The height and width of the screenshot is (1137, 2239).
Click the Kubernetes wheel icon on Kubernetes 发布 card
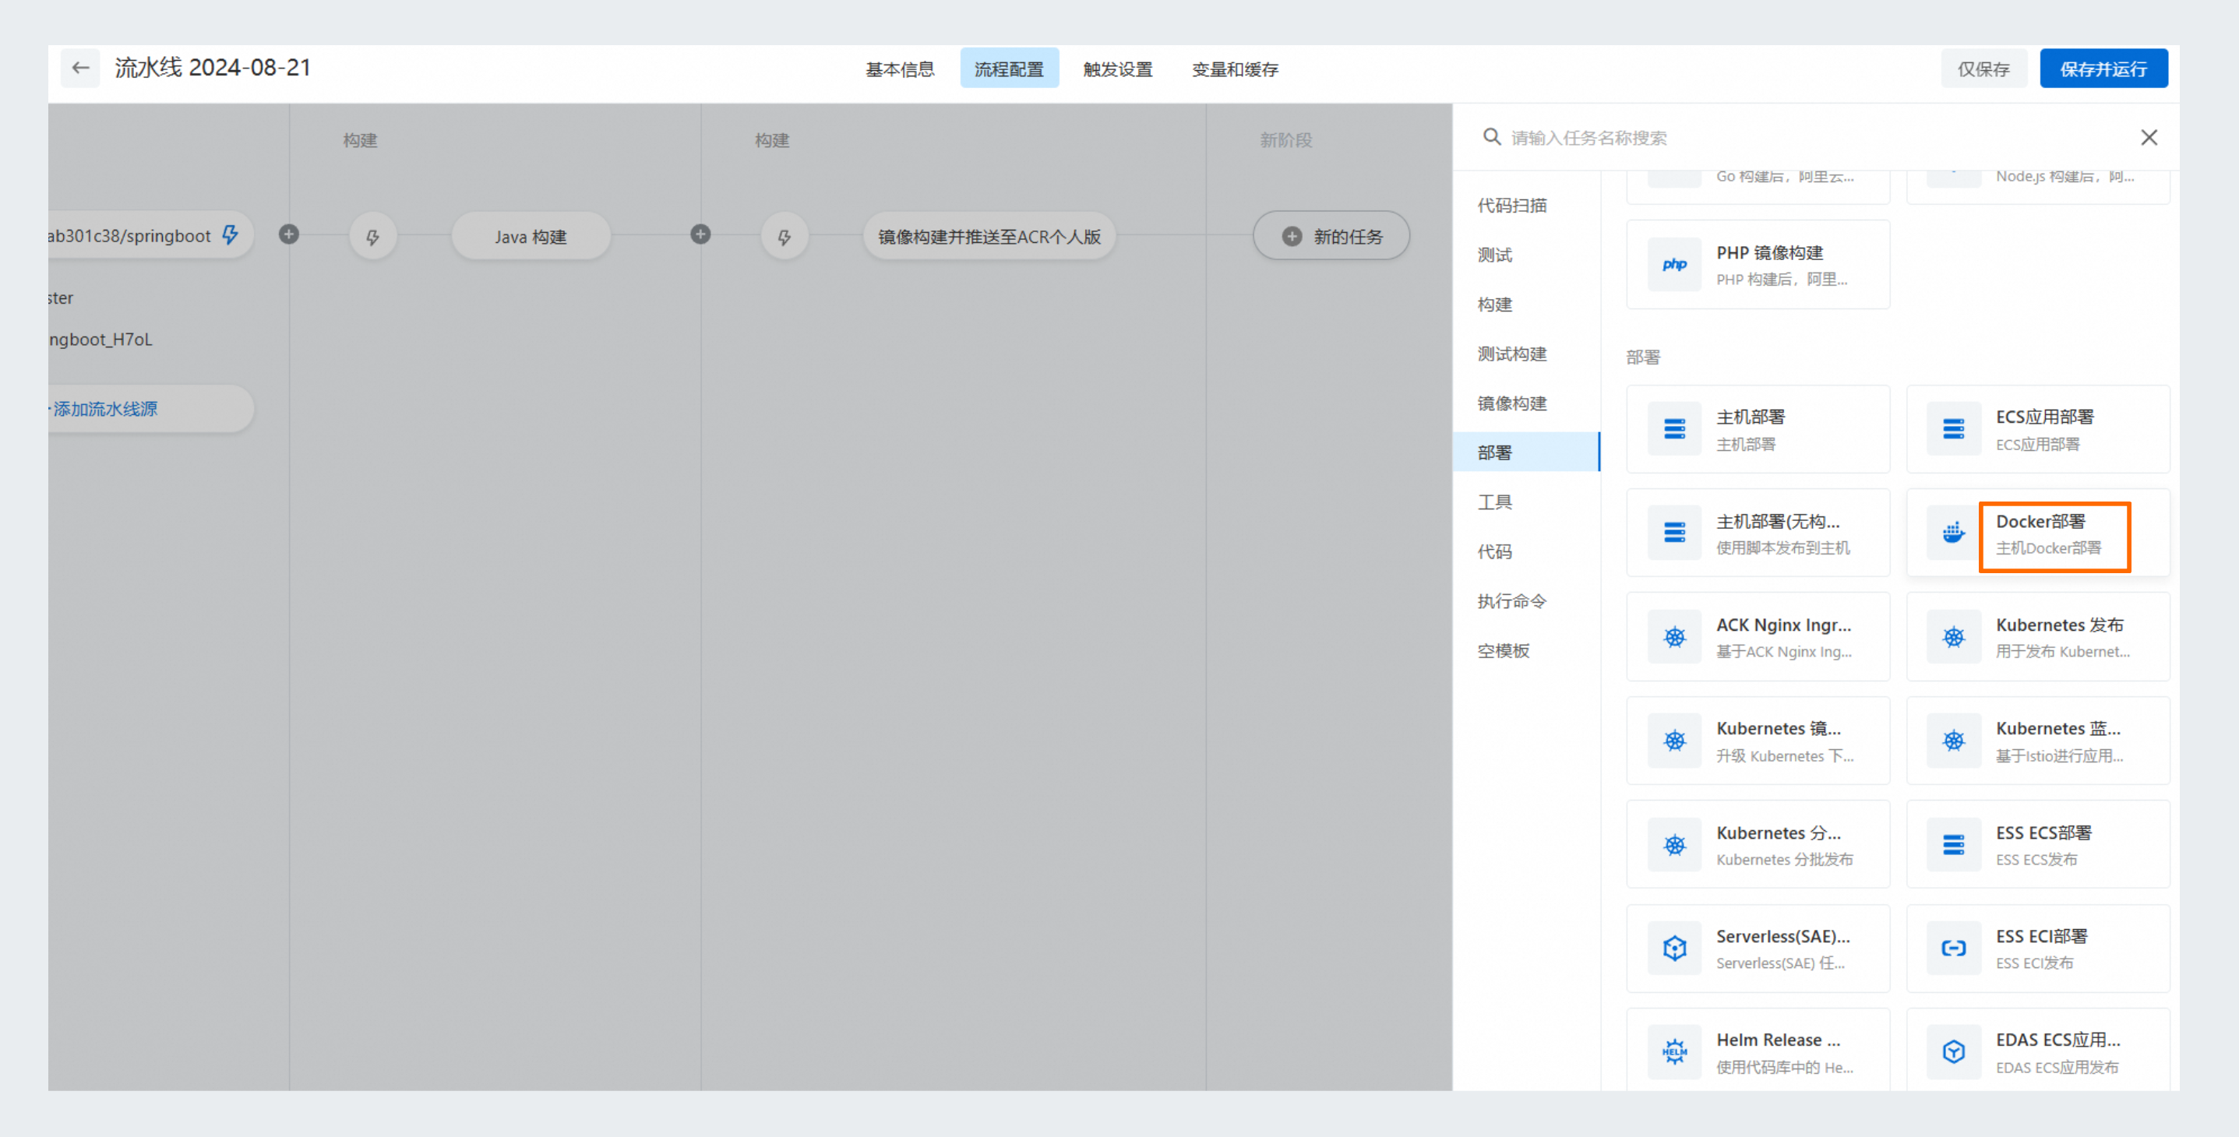pos(1953,637)
